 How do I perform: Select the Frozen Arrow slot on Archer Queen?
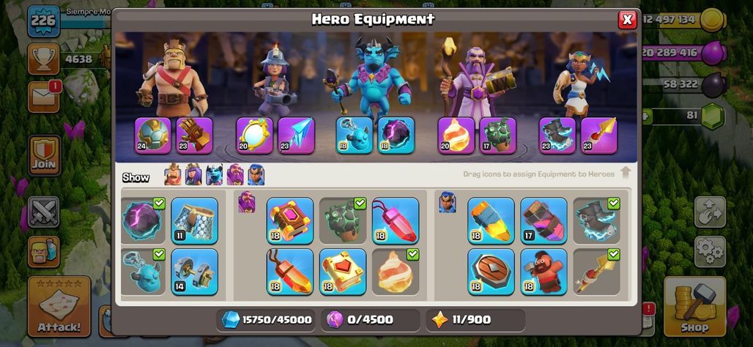[296, 135]
